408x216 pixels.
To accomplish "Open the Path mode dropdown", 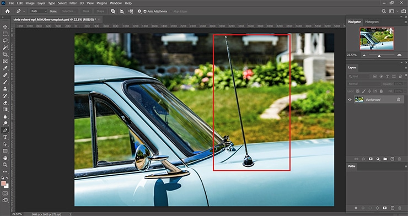I will pyautogui.click(x=39, y=11).
